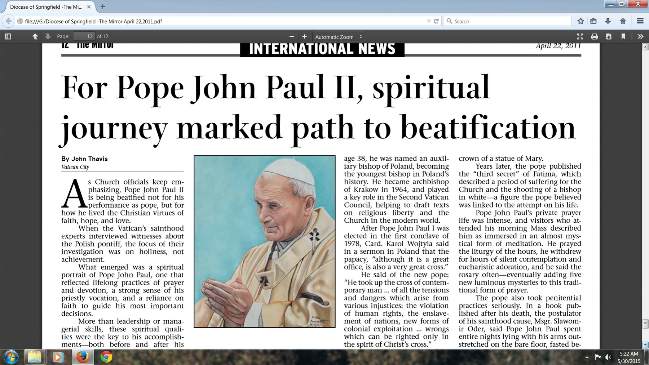Show your bookmarks list icon
This screenshot has width=649, height=365.
tap(593, 21)
